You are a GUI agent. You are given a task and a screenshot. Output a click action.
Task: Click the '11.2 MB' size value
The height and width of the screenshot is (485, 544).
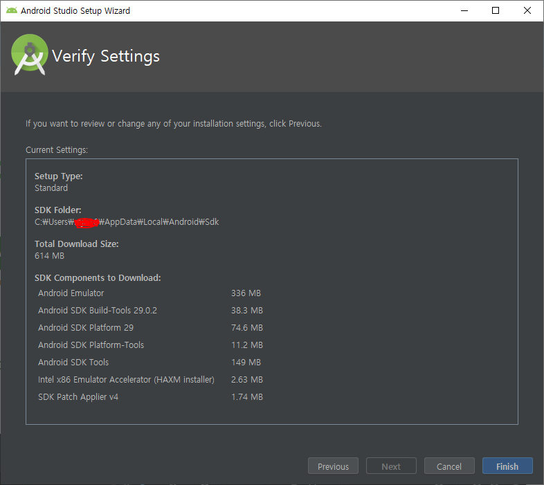[247, 345]
